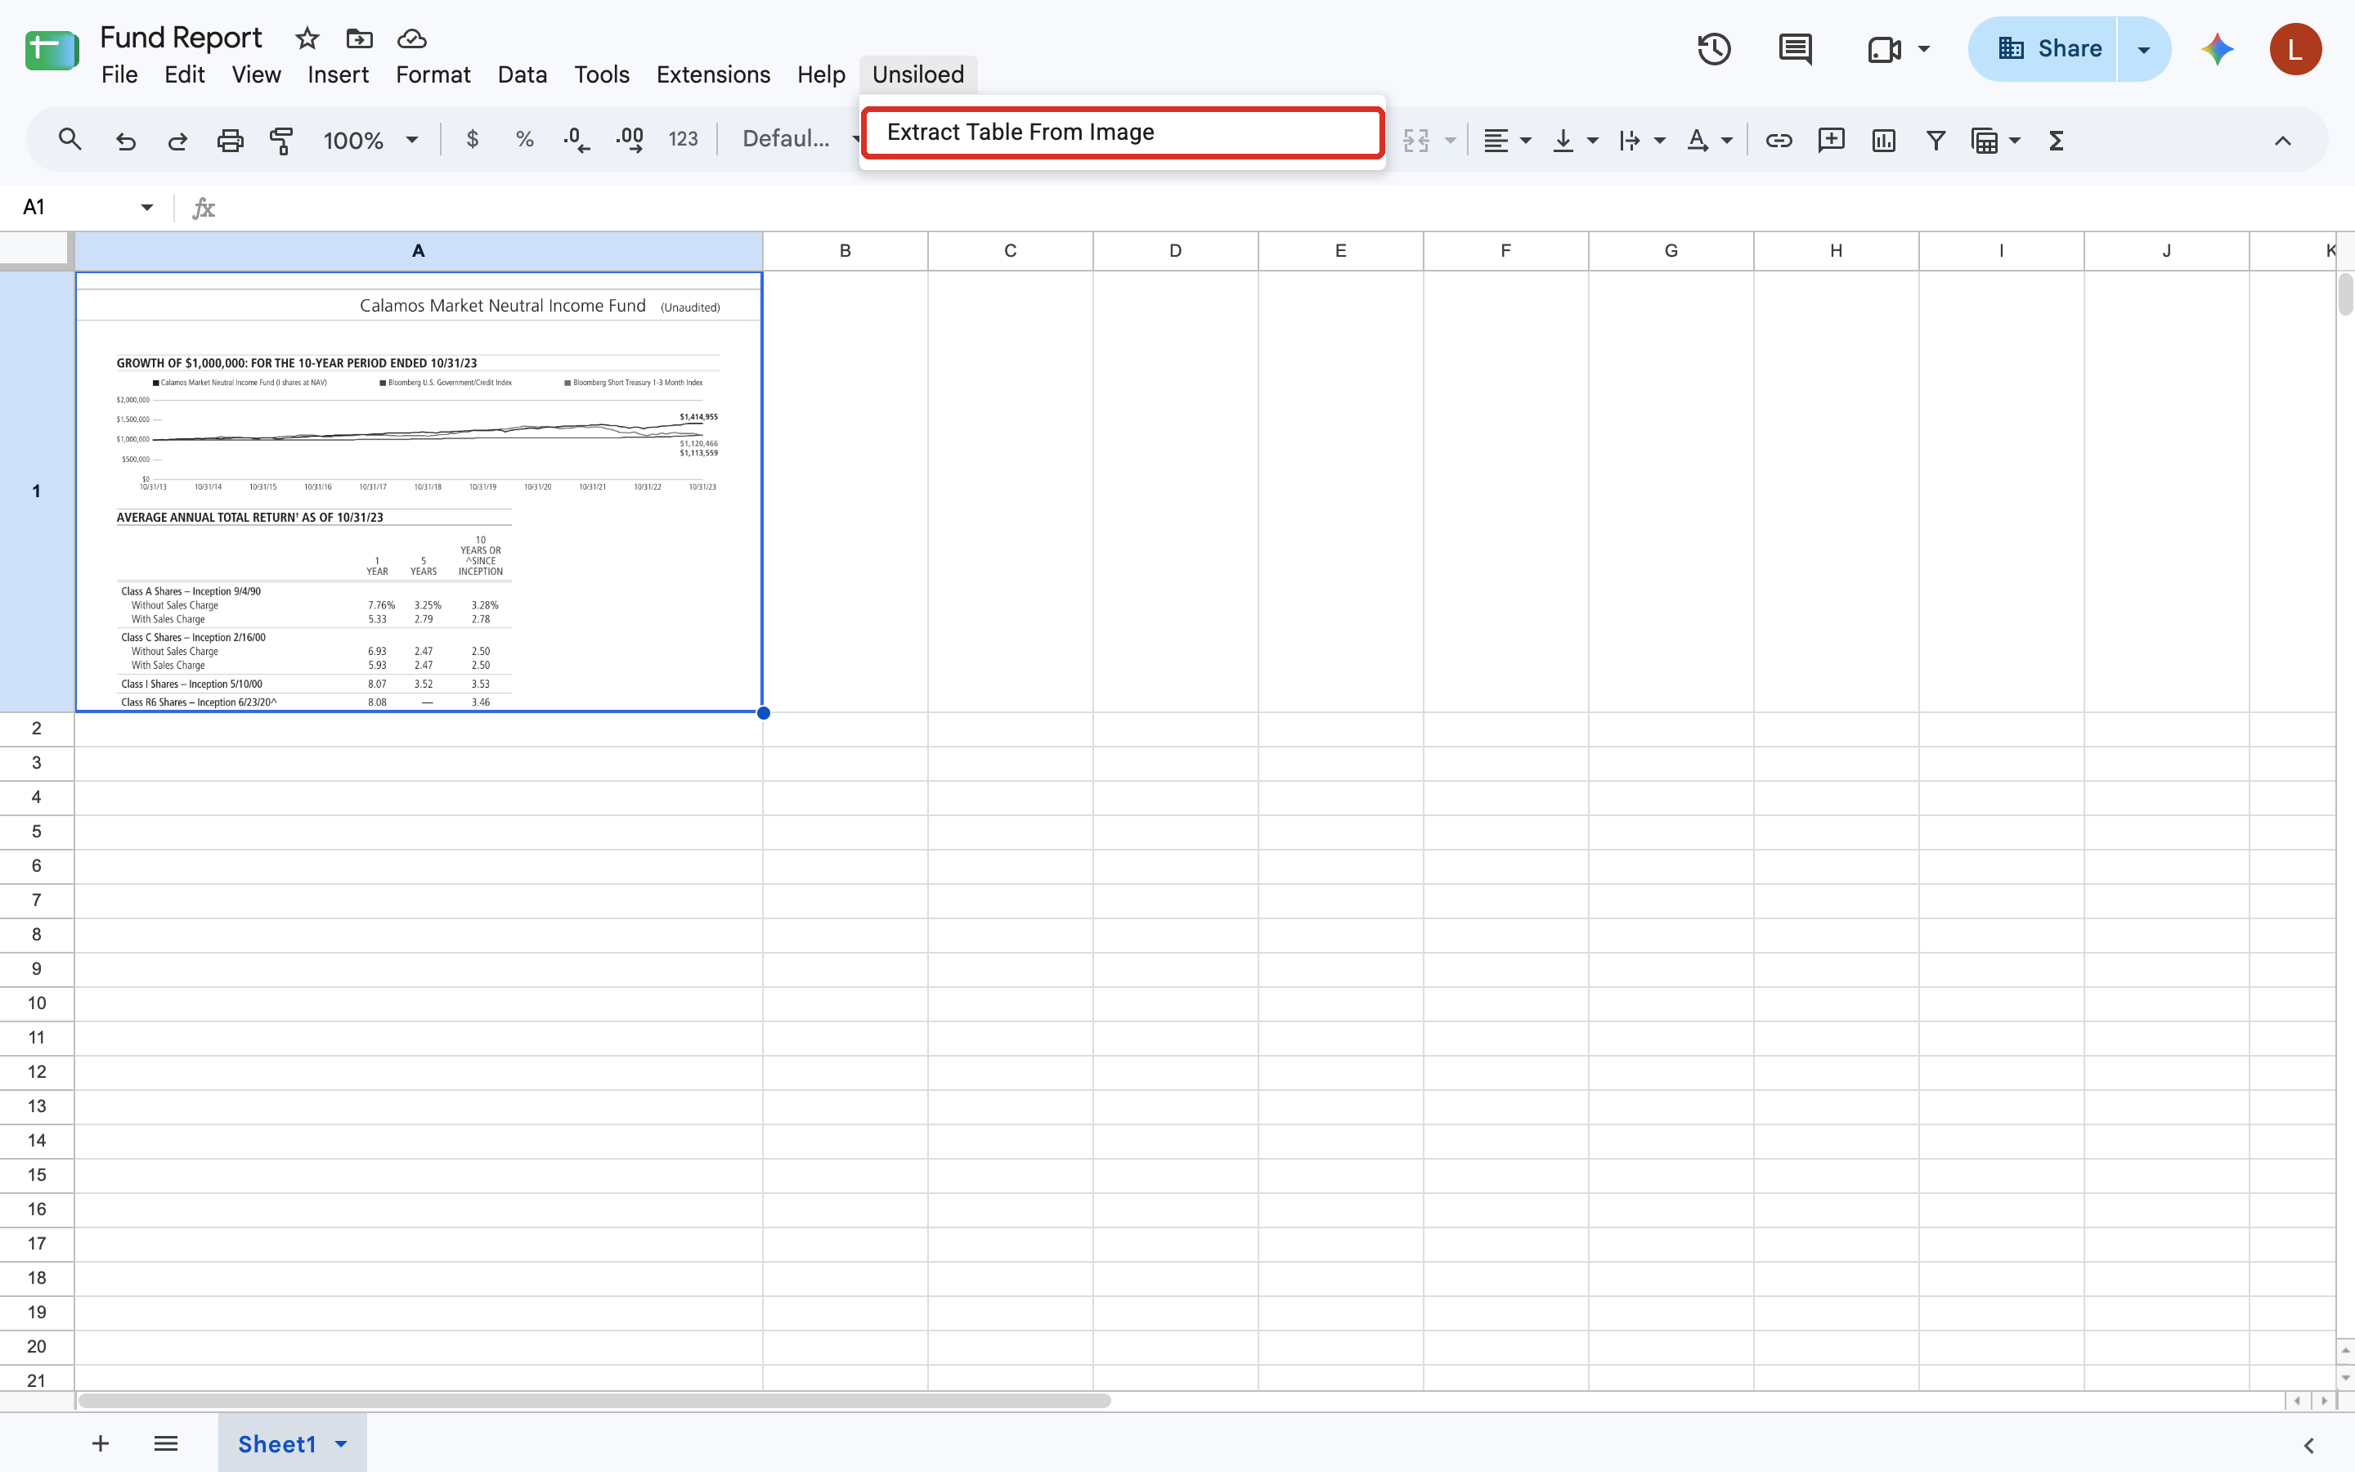Open the account avatar L
This screenshot has height=1472, width=2355.
[x=2295, y=49]
